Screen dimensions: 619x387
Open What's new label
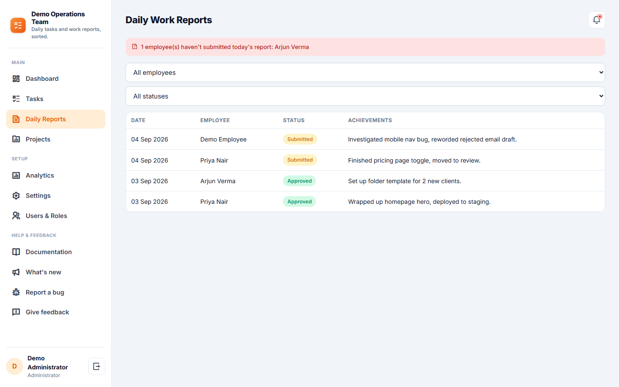tap(43, 272)
